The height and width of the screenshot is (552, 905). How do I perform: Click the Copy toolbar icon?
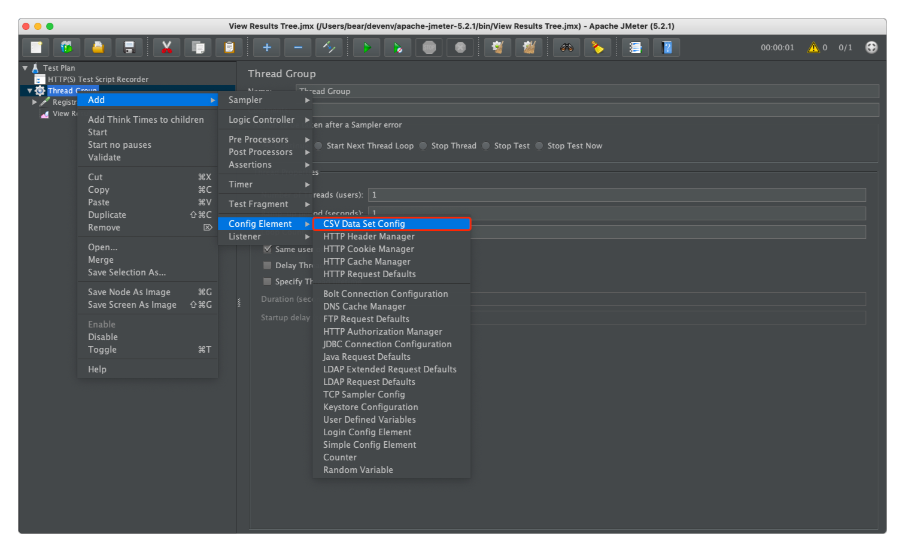pos(198,47)
